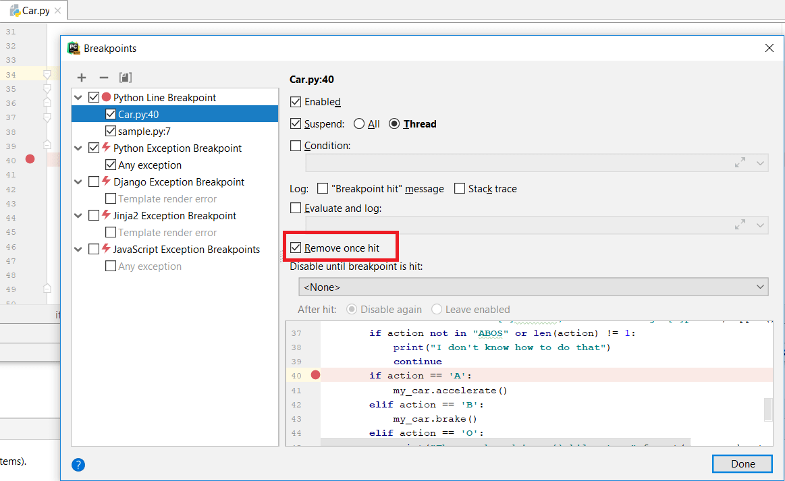Collapse the Python Exception Breakpoint tree node
The image size is (785, 481).
click(78, 148)
